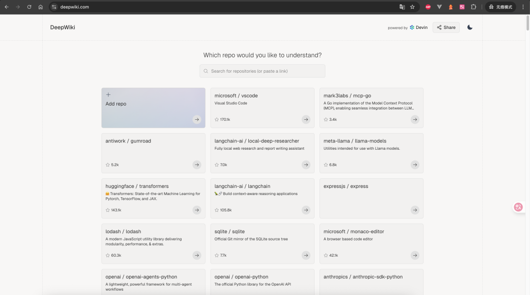Image resolution: width=530 pixels, height=295 pixels.
Task: Open the Add repo card arrow
Action: (x=197, y=119)
